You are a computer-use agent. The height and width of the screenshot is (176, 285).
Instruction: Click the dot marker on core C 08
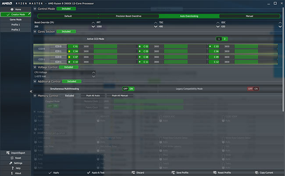click(x=139, y=57)
